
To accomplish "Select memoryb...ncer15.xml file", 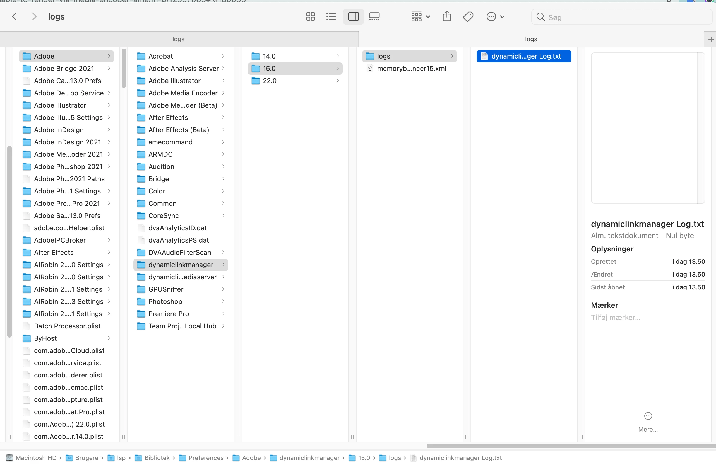I will click(411, 69).
